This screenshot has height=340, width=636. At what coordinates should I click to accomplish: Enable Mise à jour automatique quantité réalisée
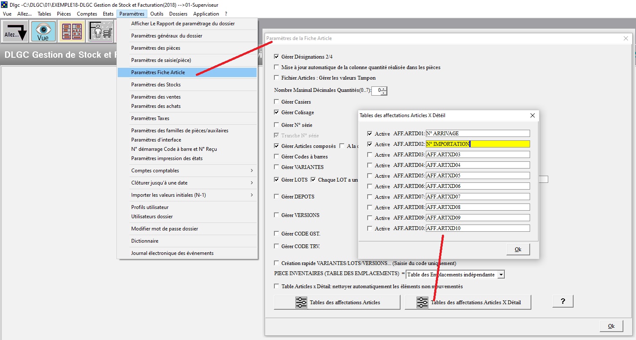[277, 67]
